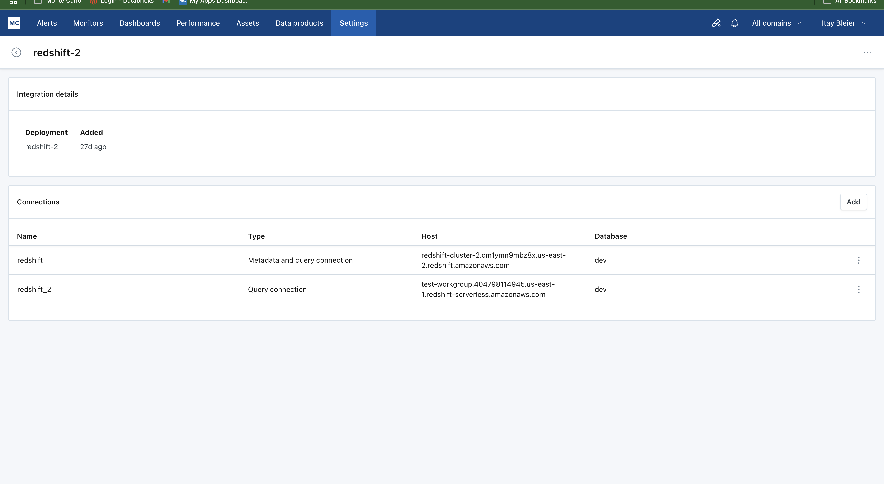Click the test-workgroup serverless host address
The height and width of the screenshot is (484, 884).
(x=488, y=289)
